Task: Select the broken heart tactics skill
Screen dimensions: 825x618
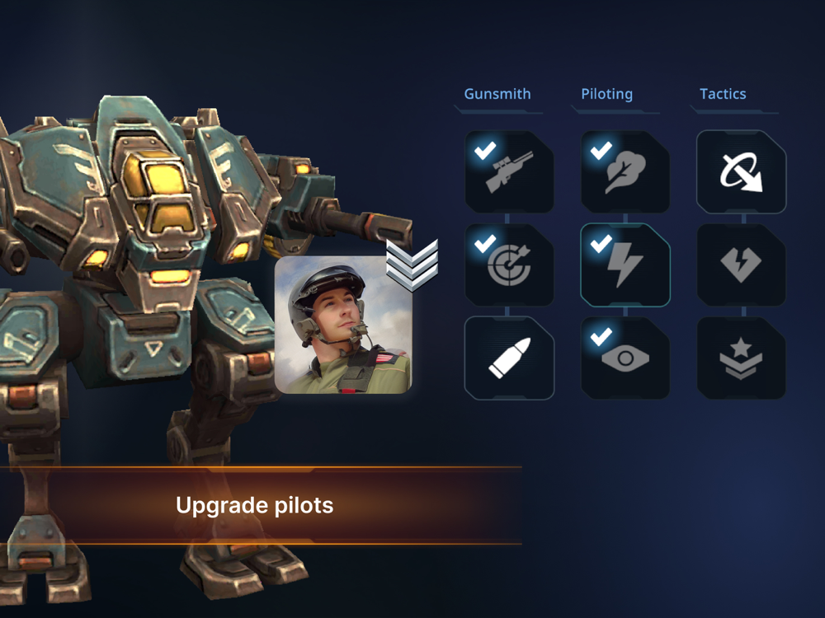Action: (742, 265)
